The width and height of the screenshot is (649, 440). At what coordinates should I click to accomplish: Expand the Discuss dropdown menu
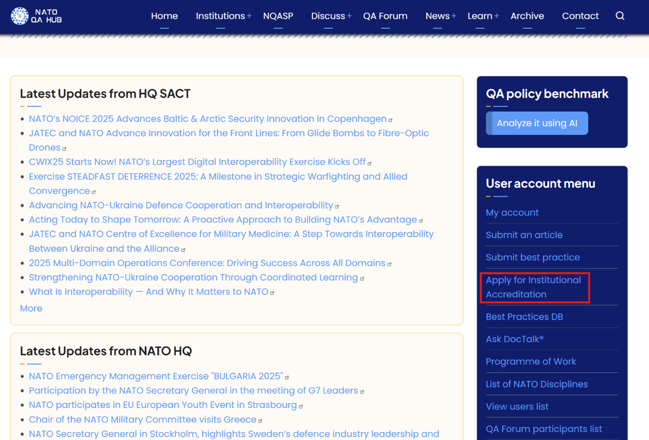point(329,16)
